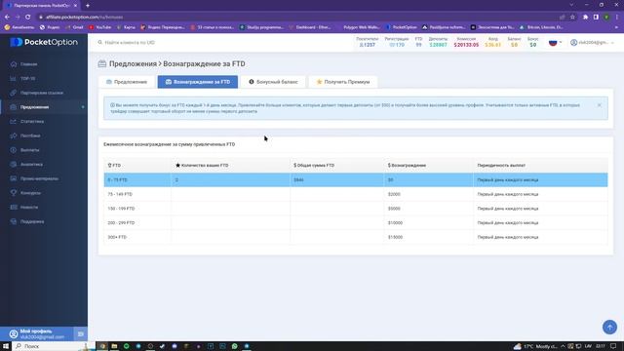Open Статистика in the sidebar

(32, 121)
